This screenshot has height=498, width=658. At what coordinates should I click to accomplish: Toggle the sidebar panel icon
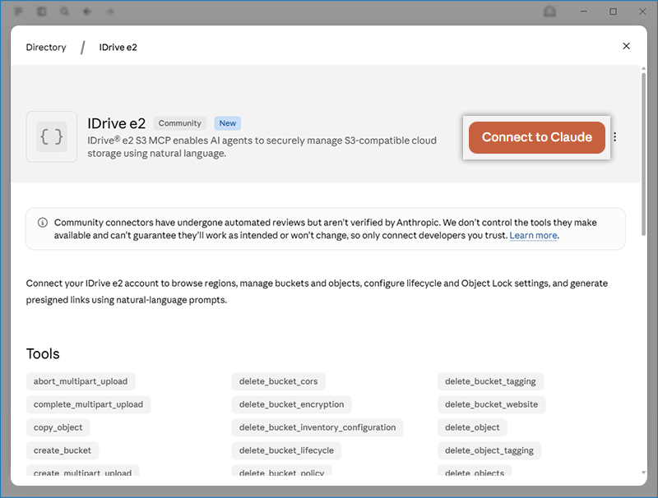click(42, 12)
